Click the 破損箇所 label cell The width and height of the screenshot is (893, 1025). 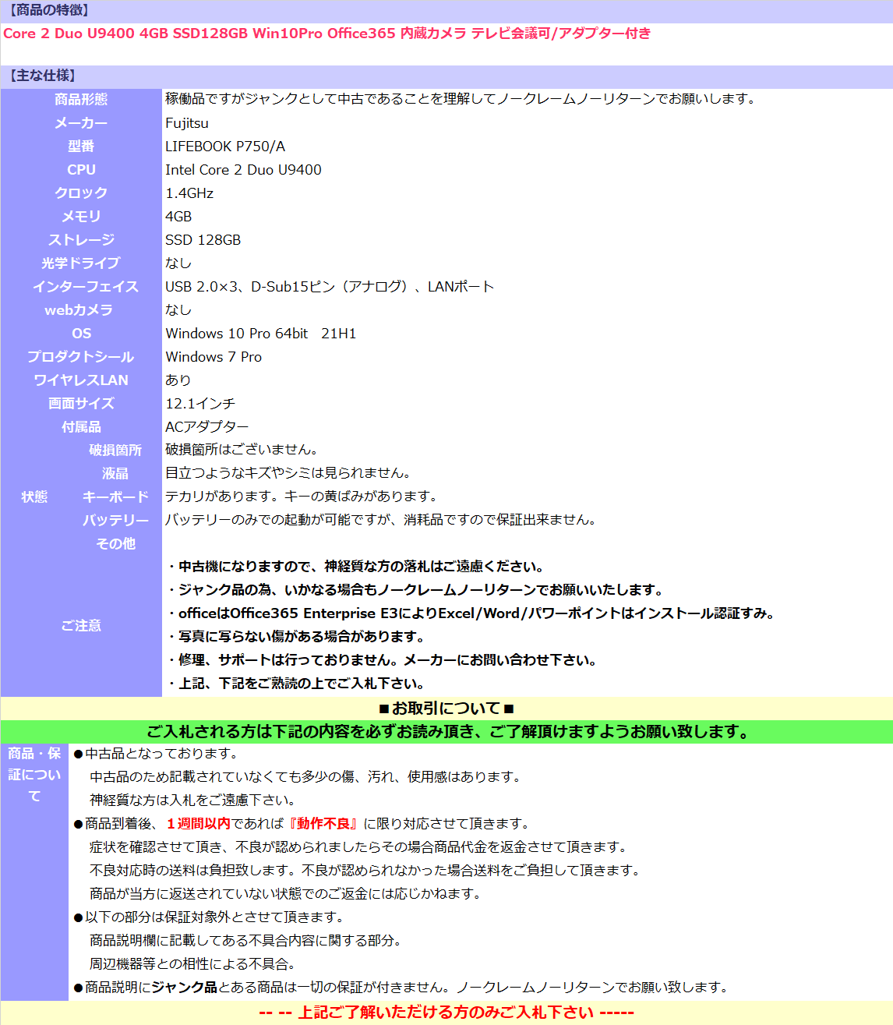coord(115,451)
